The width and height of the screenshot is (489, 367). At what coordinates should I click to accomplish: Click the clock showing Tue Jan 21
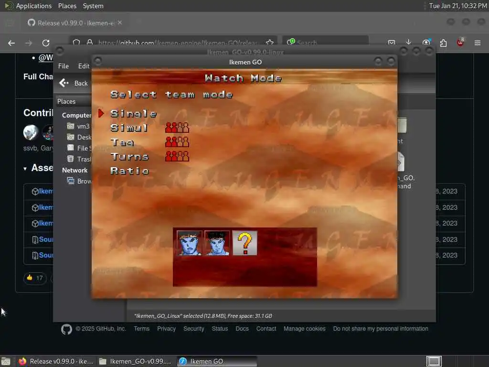[x=458, y=6]
